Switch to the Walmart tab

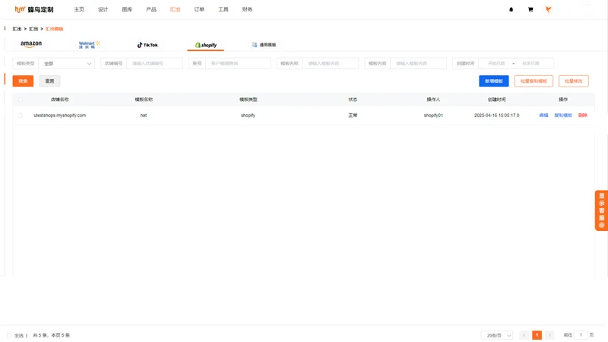89,45
